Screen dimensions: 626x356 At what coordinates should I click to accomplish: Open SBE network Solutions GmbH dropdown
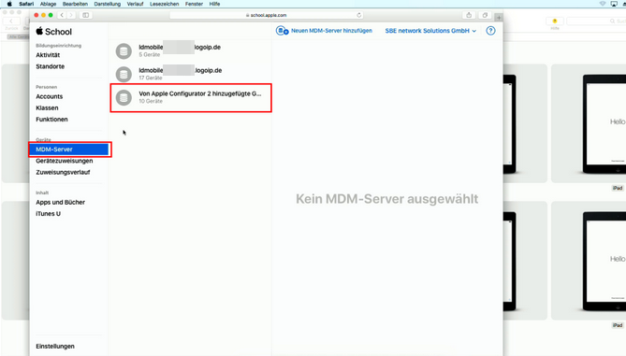430,31
